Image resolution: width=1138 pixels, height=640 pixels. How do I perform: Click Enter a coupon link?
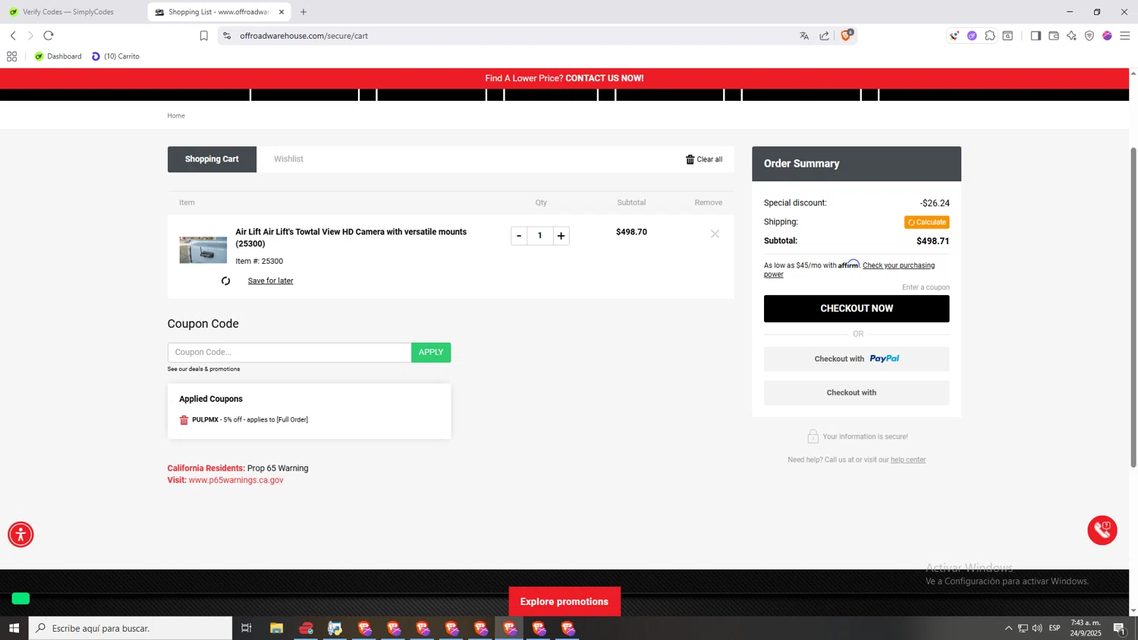tap(926, 287)
